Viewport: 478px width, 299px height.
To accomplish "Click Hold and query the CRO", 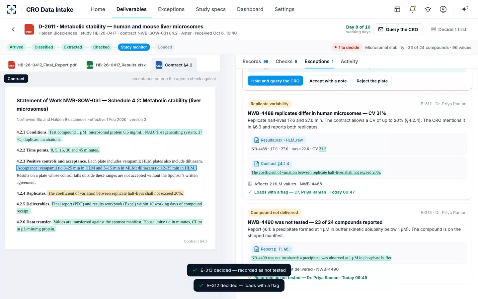I will 275,81.
